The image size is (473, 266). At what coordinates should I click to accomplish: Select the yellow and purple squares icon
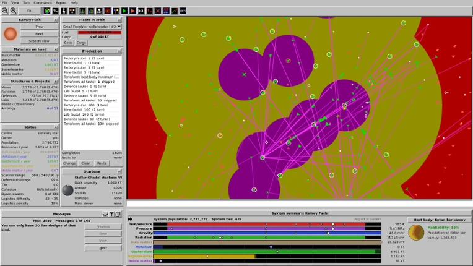(x=116, y=11)
